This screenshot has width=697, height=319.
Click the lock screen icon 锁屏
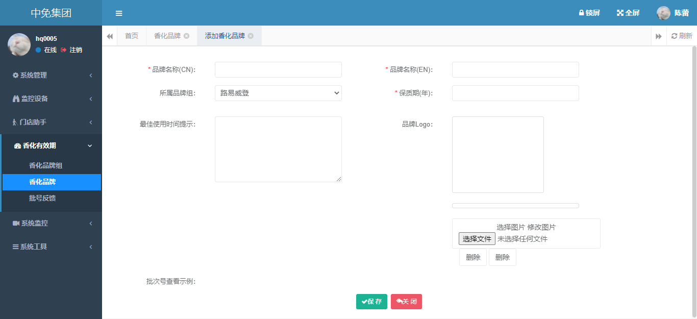(x=581, y=13)
